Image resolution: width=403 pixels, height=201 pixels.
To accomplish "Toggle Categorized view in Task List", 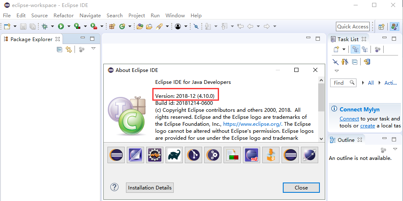I will 355,49.
